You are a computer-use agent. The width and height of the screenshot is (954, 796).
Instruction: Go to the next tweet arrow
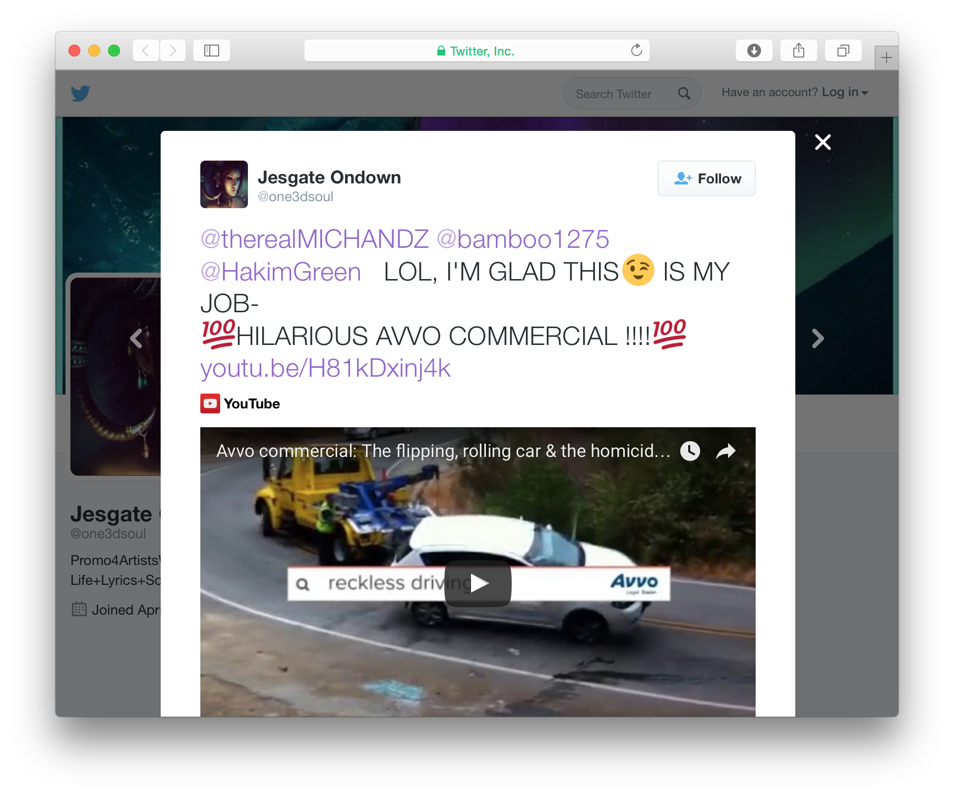click(818, 339)
